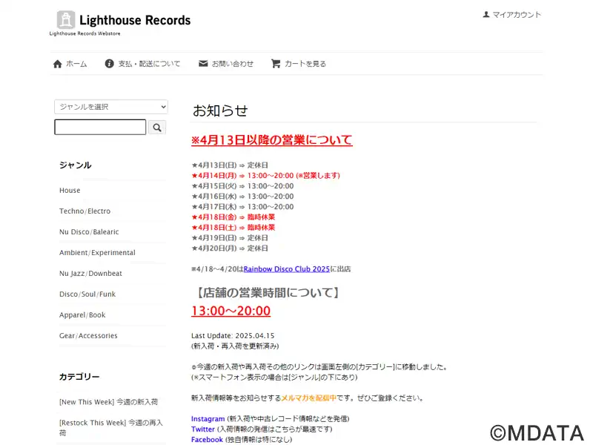Click the ※4月13日以降の営業について heading
This screenshot has height=445, width=593.
271,140
